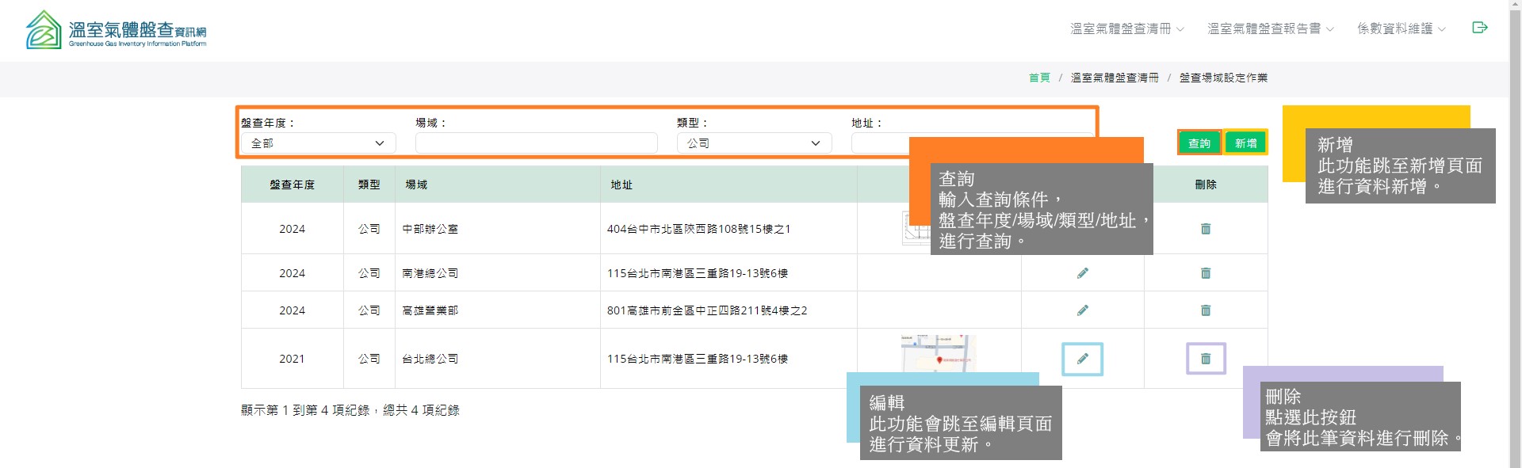The height and width of the screenshot is (468, 1522).
Task: Open the edit page for 2021 台北總公司
Action: pos(1082,359)
